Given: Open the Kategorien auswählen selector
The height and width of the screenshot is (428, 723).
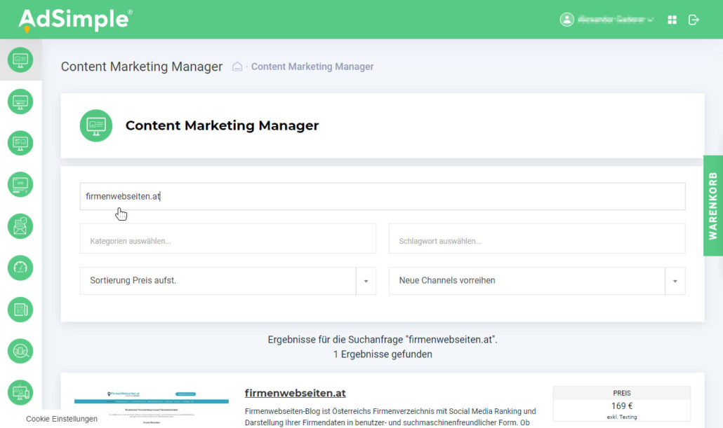Looking at the screenshot, I should (228, 238).
